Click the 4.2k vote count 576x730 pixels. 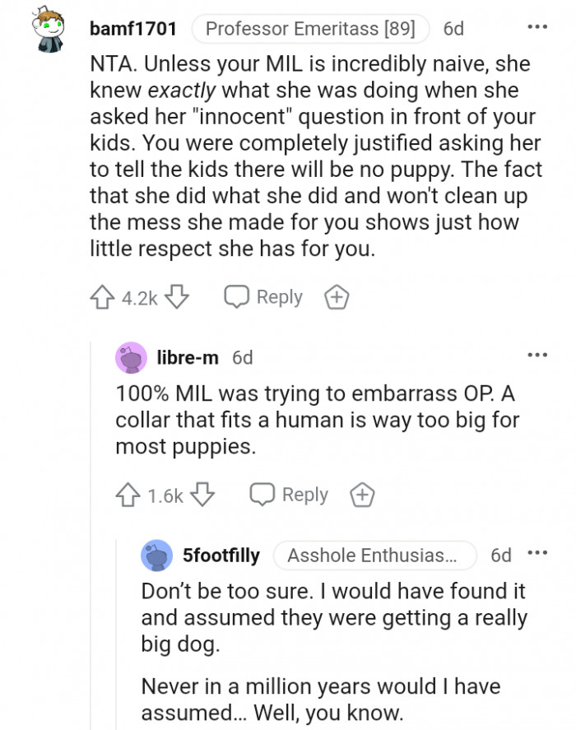click(140, 298)
